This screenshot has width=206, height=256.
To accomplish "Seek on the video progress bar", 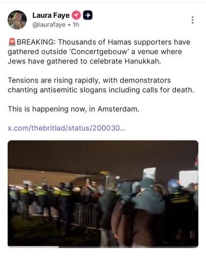I will pyautogui.click(x=103, y=247).
